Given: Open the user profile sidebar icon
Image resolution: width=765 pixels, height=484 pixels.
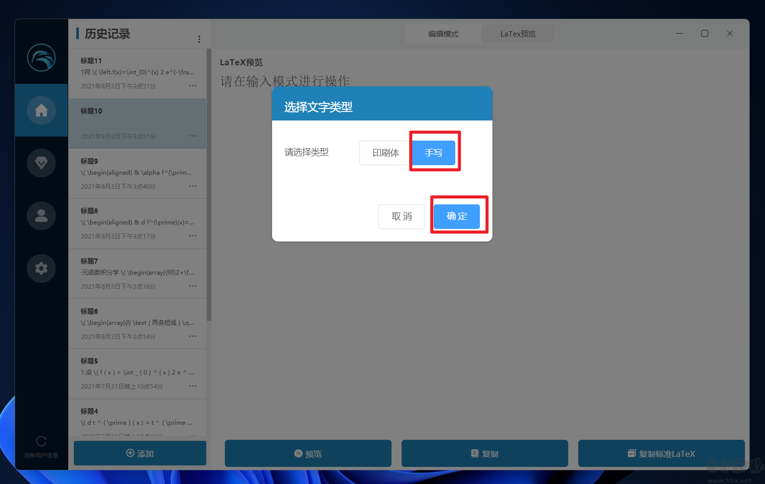Looking at the screenshot, I should (41, 215).
